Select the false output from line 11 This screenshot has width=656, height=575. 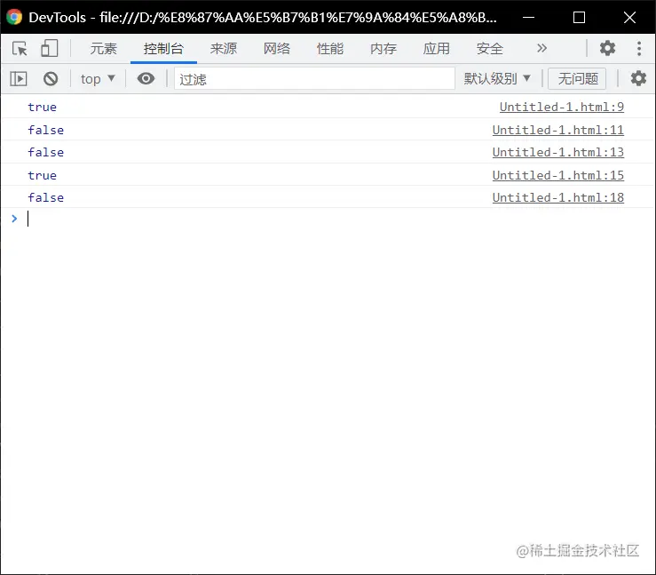coord(46,131)
